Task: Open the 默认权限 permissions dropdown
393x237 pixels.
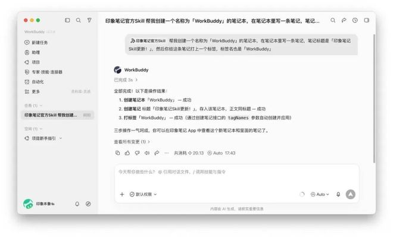Action: [x=143, y=194]
